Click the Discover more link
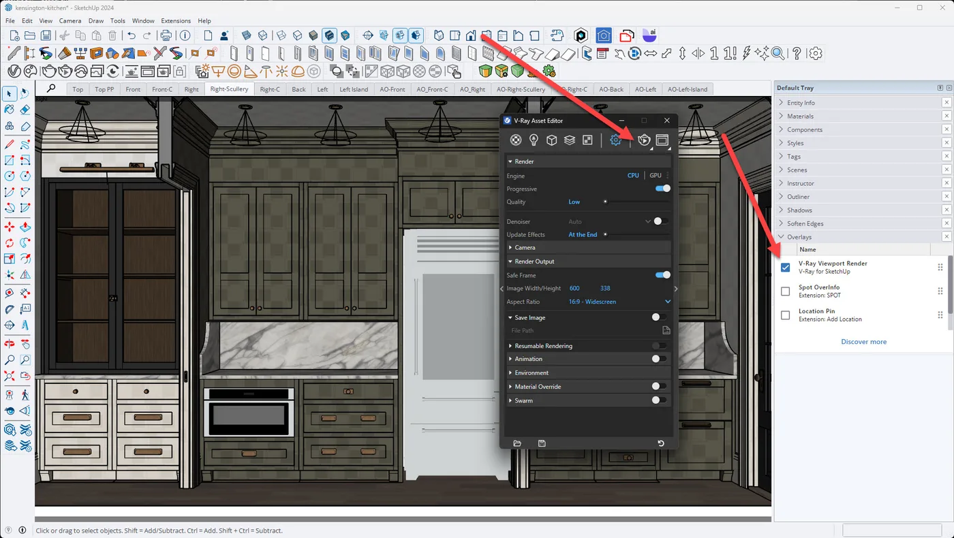 [x=863, y=341]
